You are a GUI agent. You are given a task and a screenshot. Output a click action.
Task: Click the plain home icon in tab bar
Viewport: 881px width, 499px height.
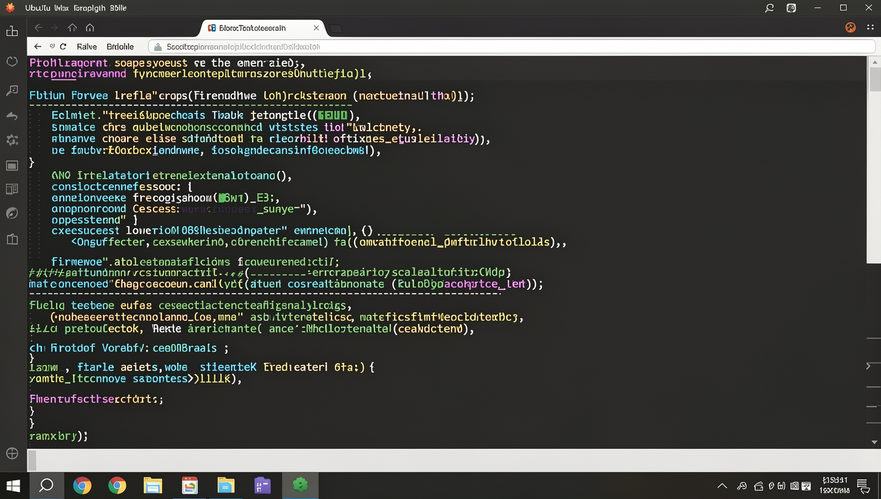[90, 28]
